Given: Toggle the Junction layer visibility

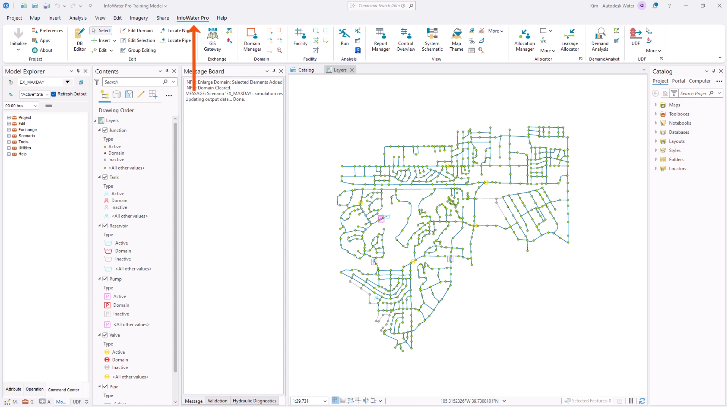Looking at the screenshot, I should click(x=105, y=130).
